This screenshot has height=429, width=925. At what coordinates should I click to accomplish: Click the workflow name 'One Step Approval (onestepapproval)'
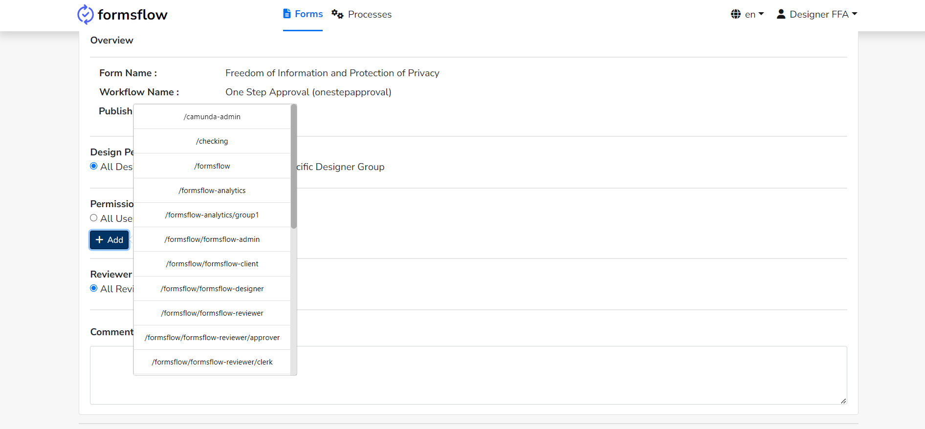[308, 92]
